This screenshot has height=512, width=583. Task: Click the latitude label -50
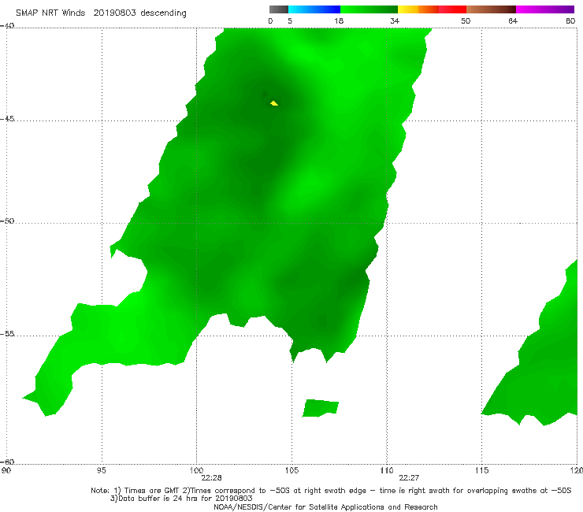(x=7, y=221)
